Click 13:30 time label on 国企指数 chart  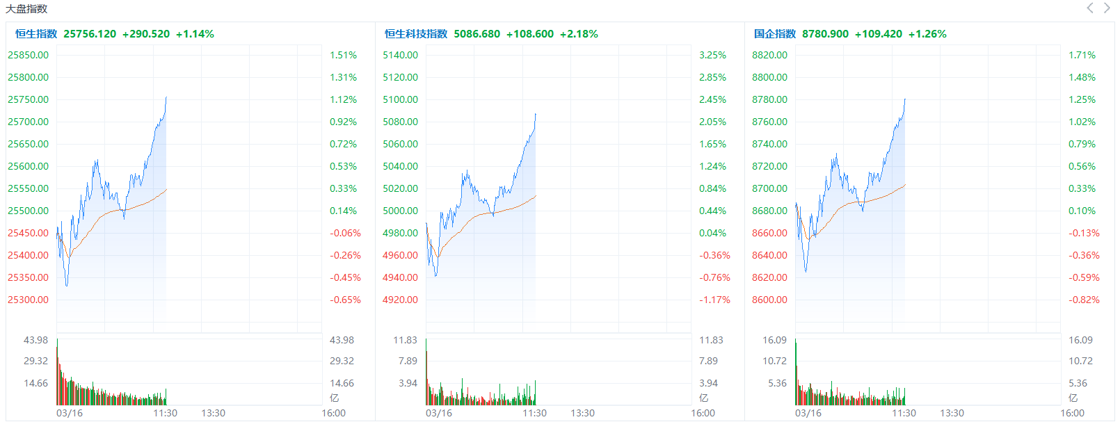click(x=952, y=413)
